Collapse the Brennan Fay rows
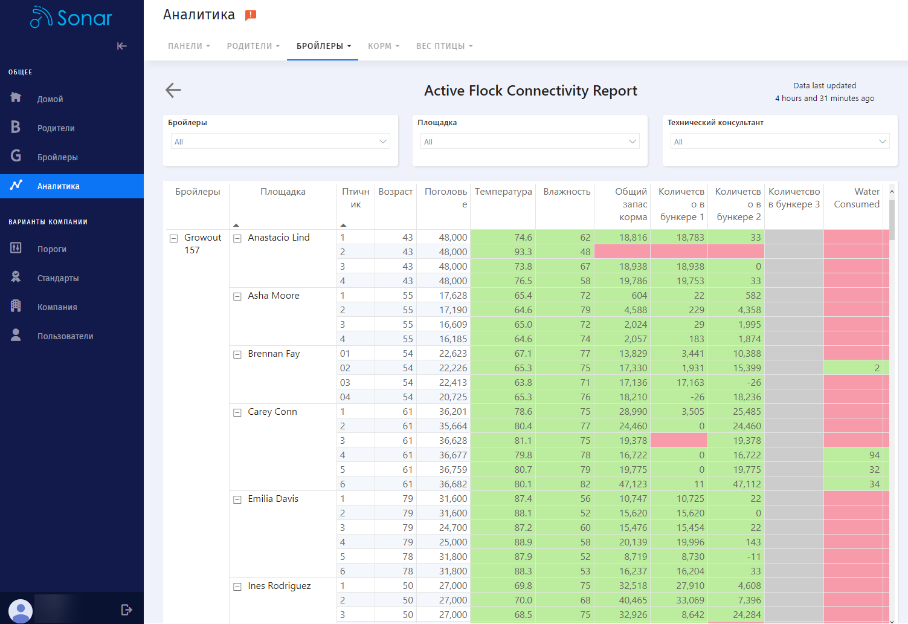Screen dimensions: 908x624 click(x=237, y=354)
